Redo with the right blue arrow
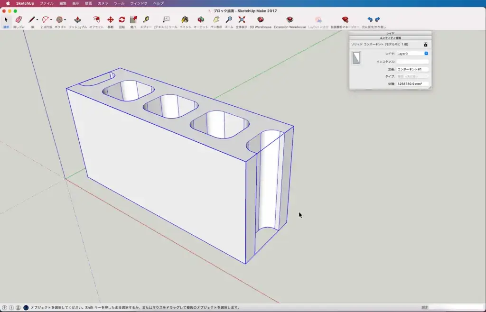Screen dimensions: 486x312 (377, 20)
